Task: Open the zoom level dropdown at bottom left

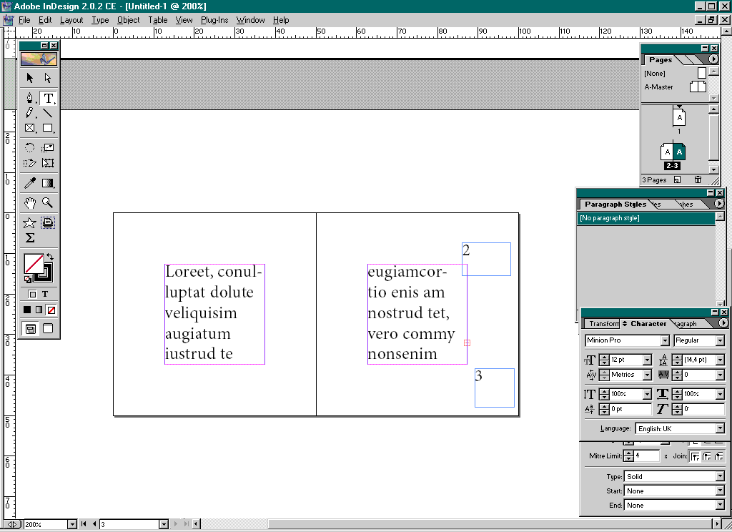Action: (72, 525)
